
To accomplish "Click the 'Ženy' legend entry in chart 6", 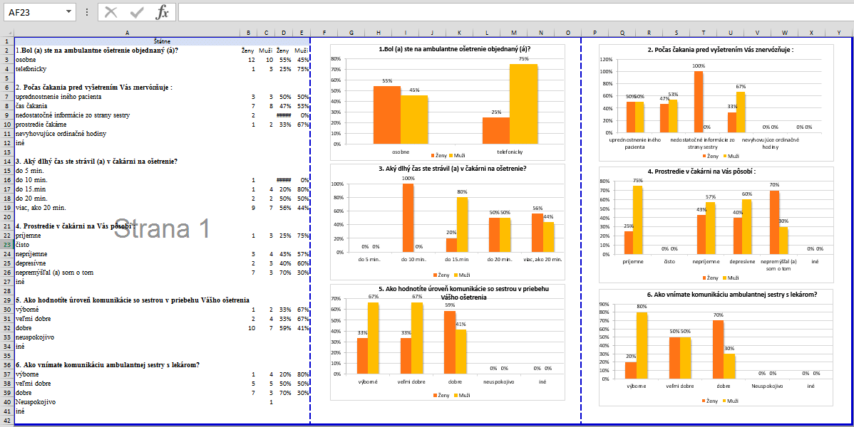I will coord(709,401).
